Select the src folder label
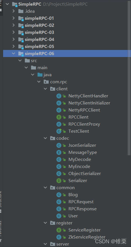Screen dimensions: 131x247 coord(34,61)
